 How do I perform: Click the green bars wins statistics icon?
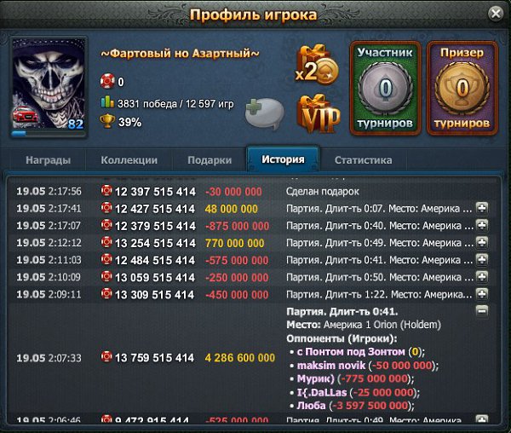click(x=107, y=102)
